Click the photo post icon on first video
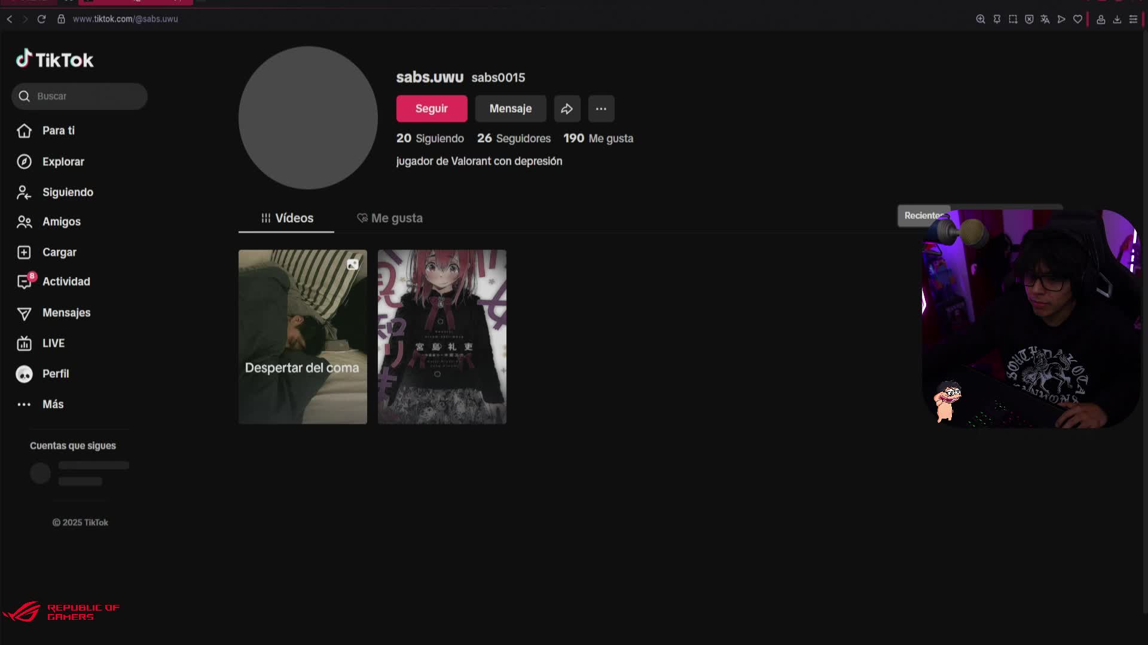 click(353, 265)
